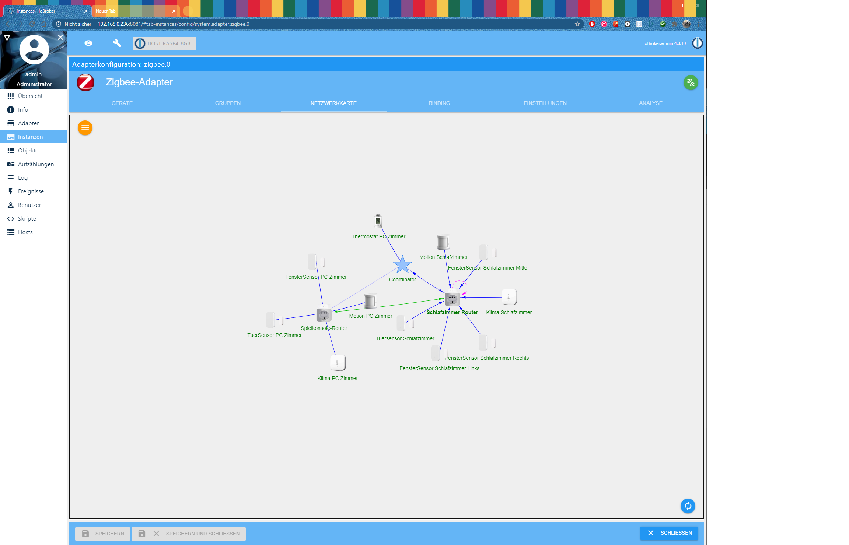Viewport: 849px width, 545px height.
Task: Click the green pairing button in header
Action: [691, 83]
